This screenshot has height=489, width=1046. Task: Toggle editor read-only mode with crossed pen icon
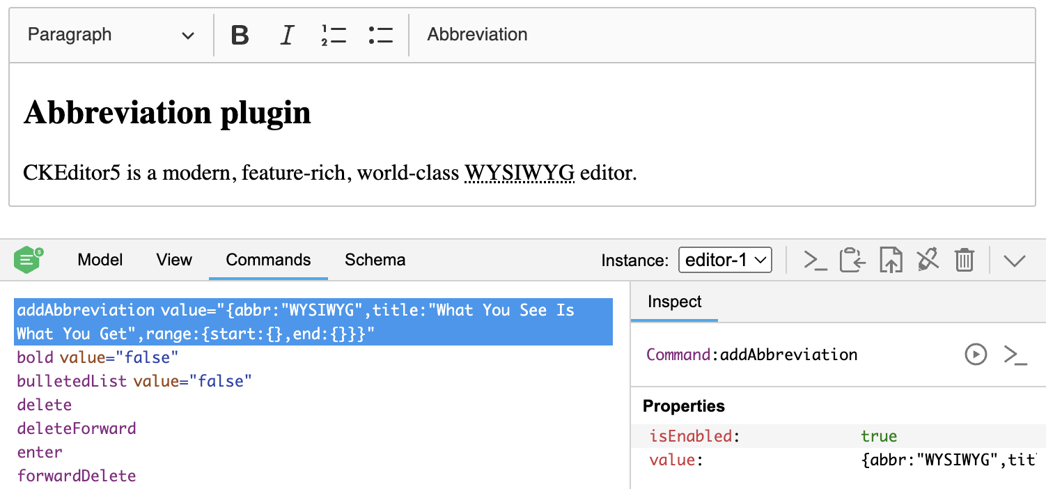click(x=927, y=260)
